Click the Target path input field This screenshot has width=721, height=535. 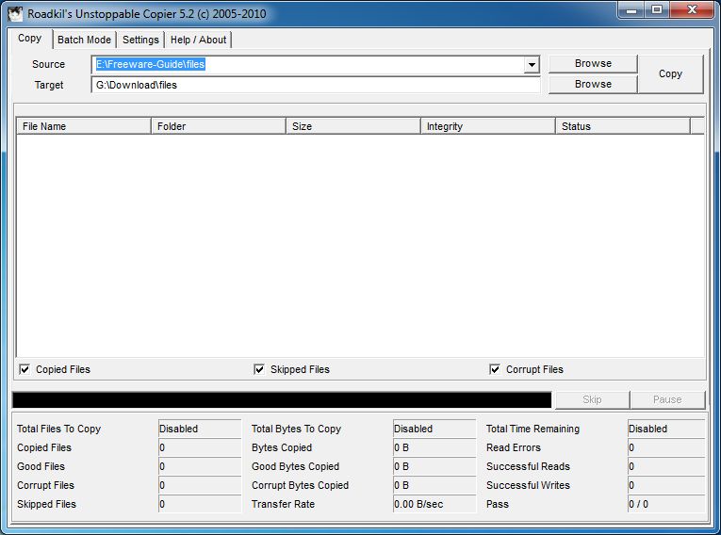point(316,85)
